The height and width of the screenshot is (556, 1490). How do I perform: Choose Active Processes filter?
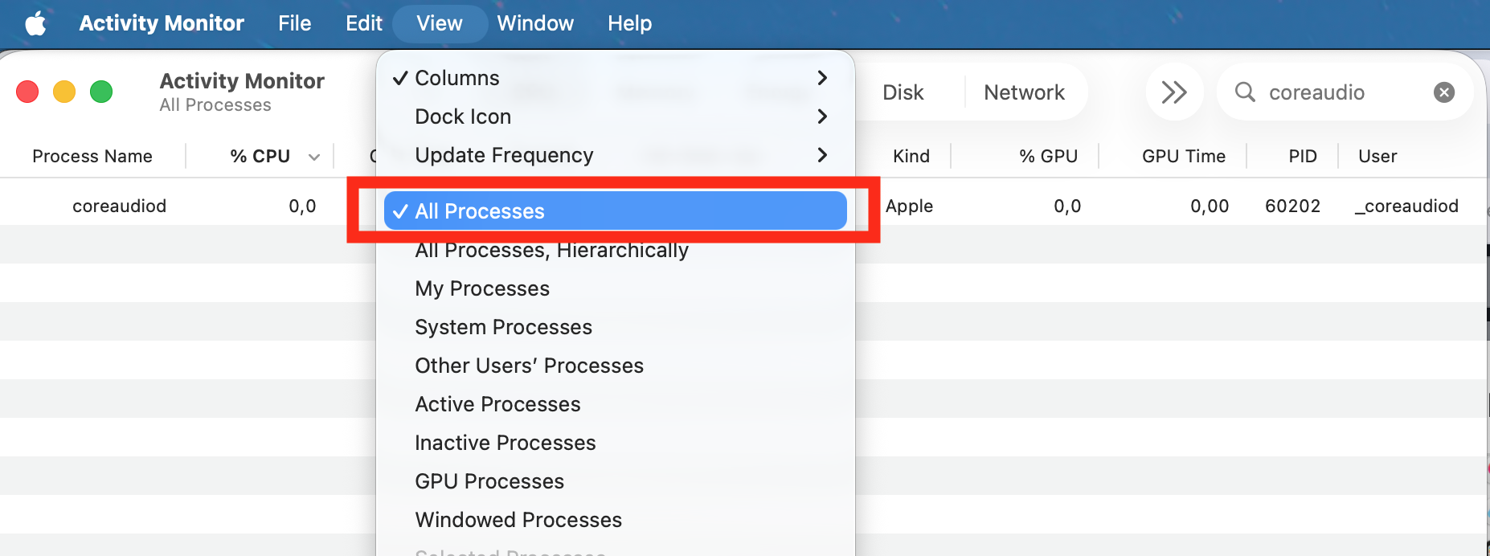pyautogui.click(x=616, y=404)
